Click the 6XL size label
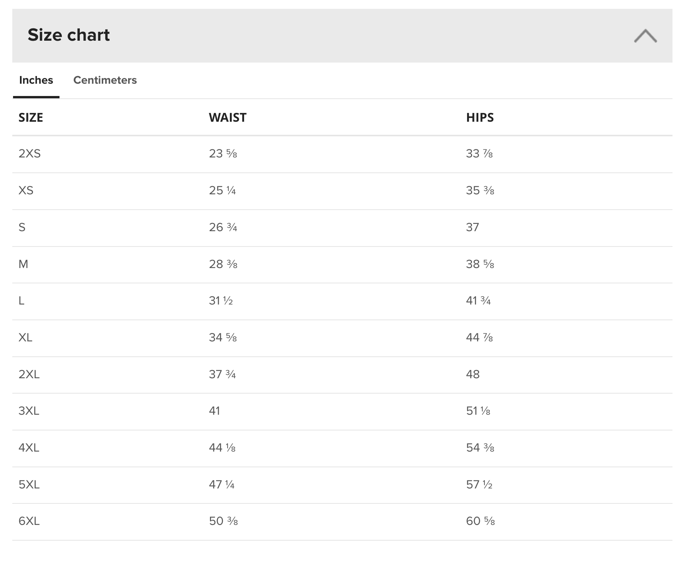Viewport: 684px width, 566px height. click(29, 521)
